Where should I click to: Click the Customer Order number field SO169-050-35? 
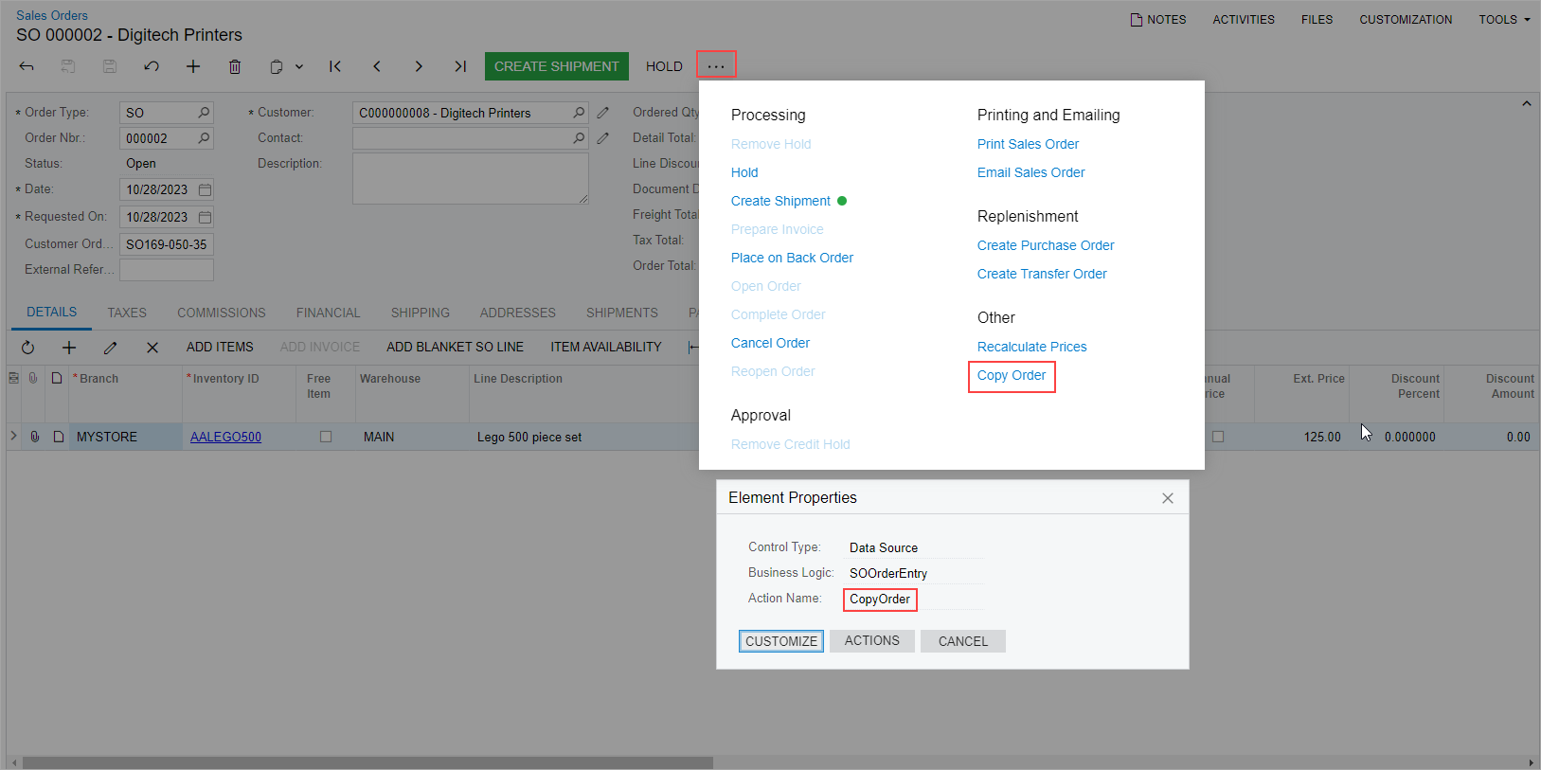click(x=167, y=244)
